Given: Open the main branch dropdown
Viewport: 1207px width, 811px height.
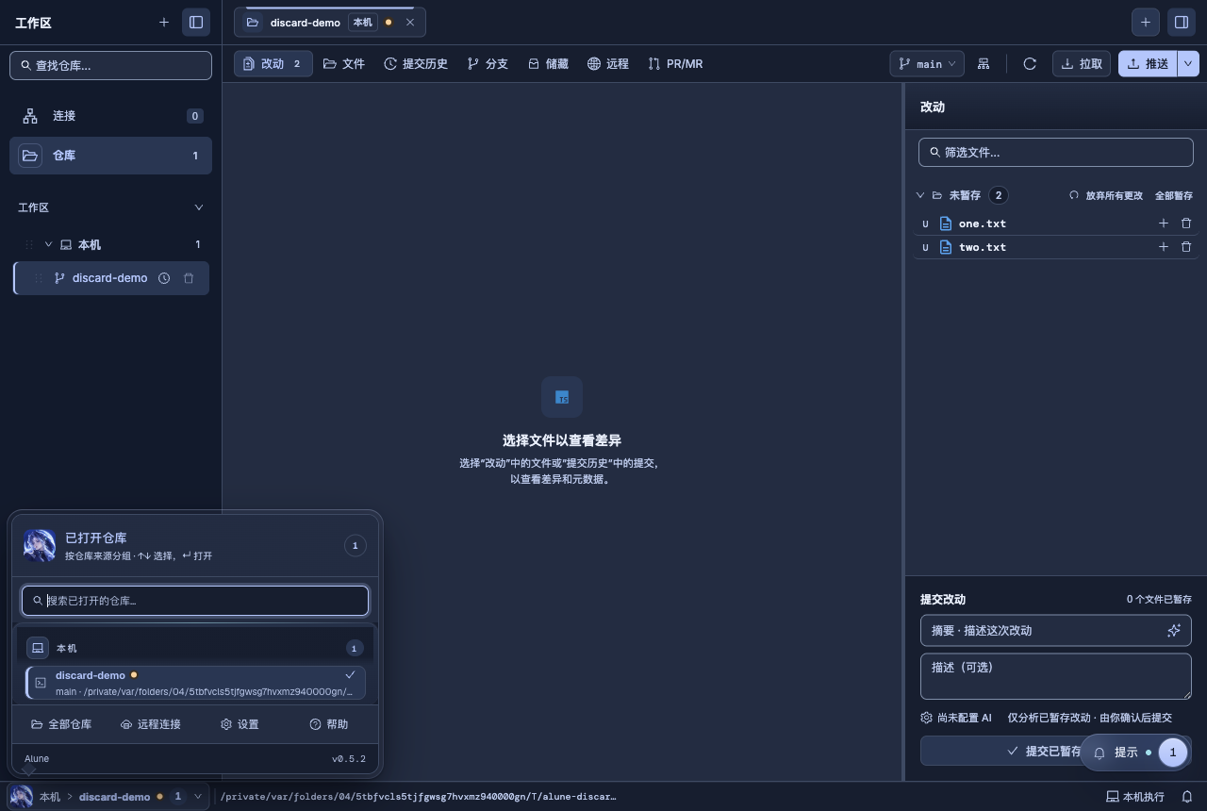Looking at the screenshot, I should 927,63.
